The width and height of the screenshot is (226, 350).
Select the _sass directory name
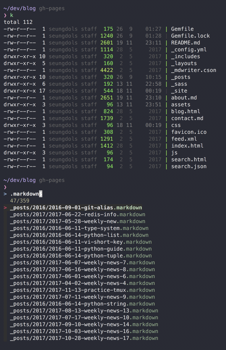179,84
